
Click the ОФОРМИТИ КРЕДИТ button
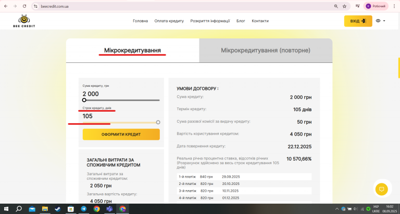click(x=121, y=135)
